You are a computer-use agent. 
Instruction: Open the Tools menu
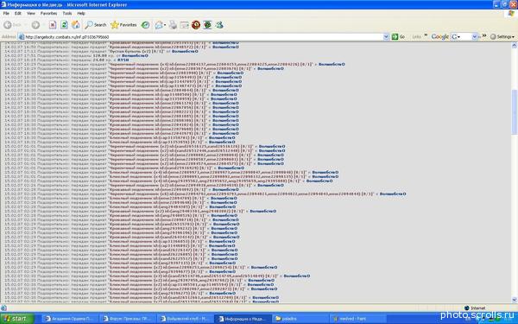(x=67, y=13)
